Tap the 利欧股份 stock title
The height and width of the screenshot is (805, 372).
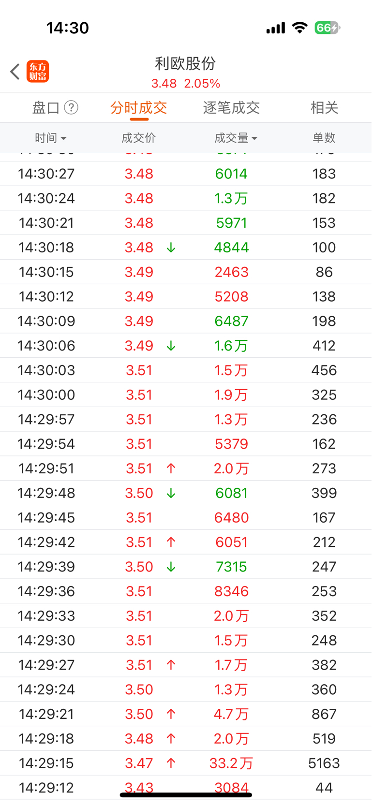pos(185,63)
